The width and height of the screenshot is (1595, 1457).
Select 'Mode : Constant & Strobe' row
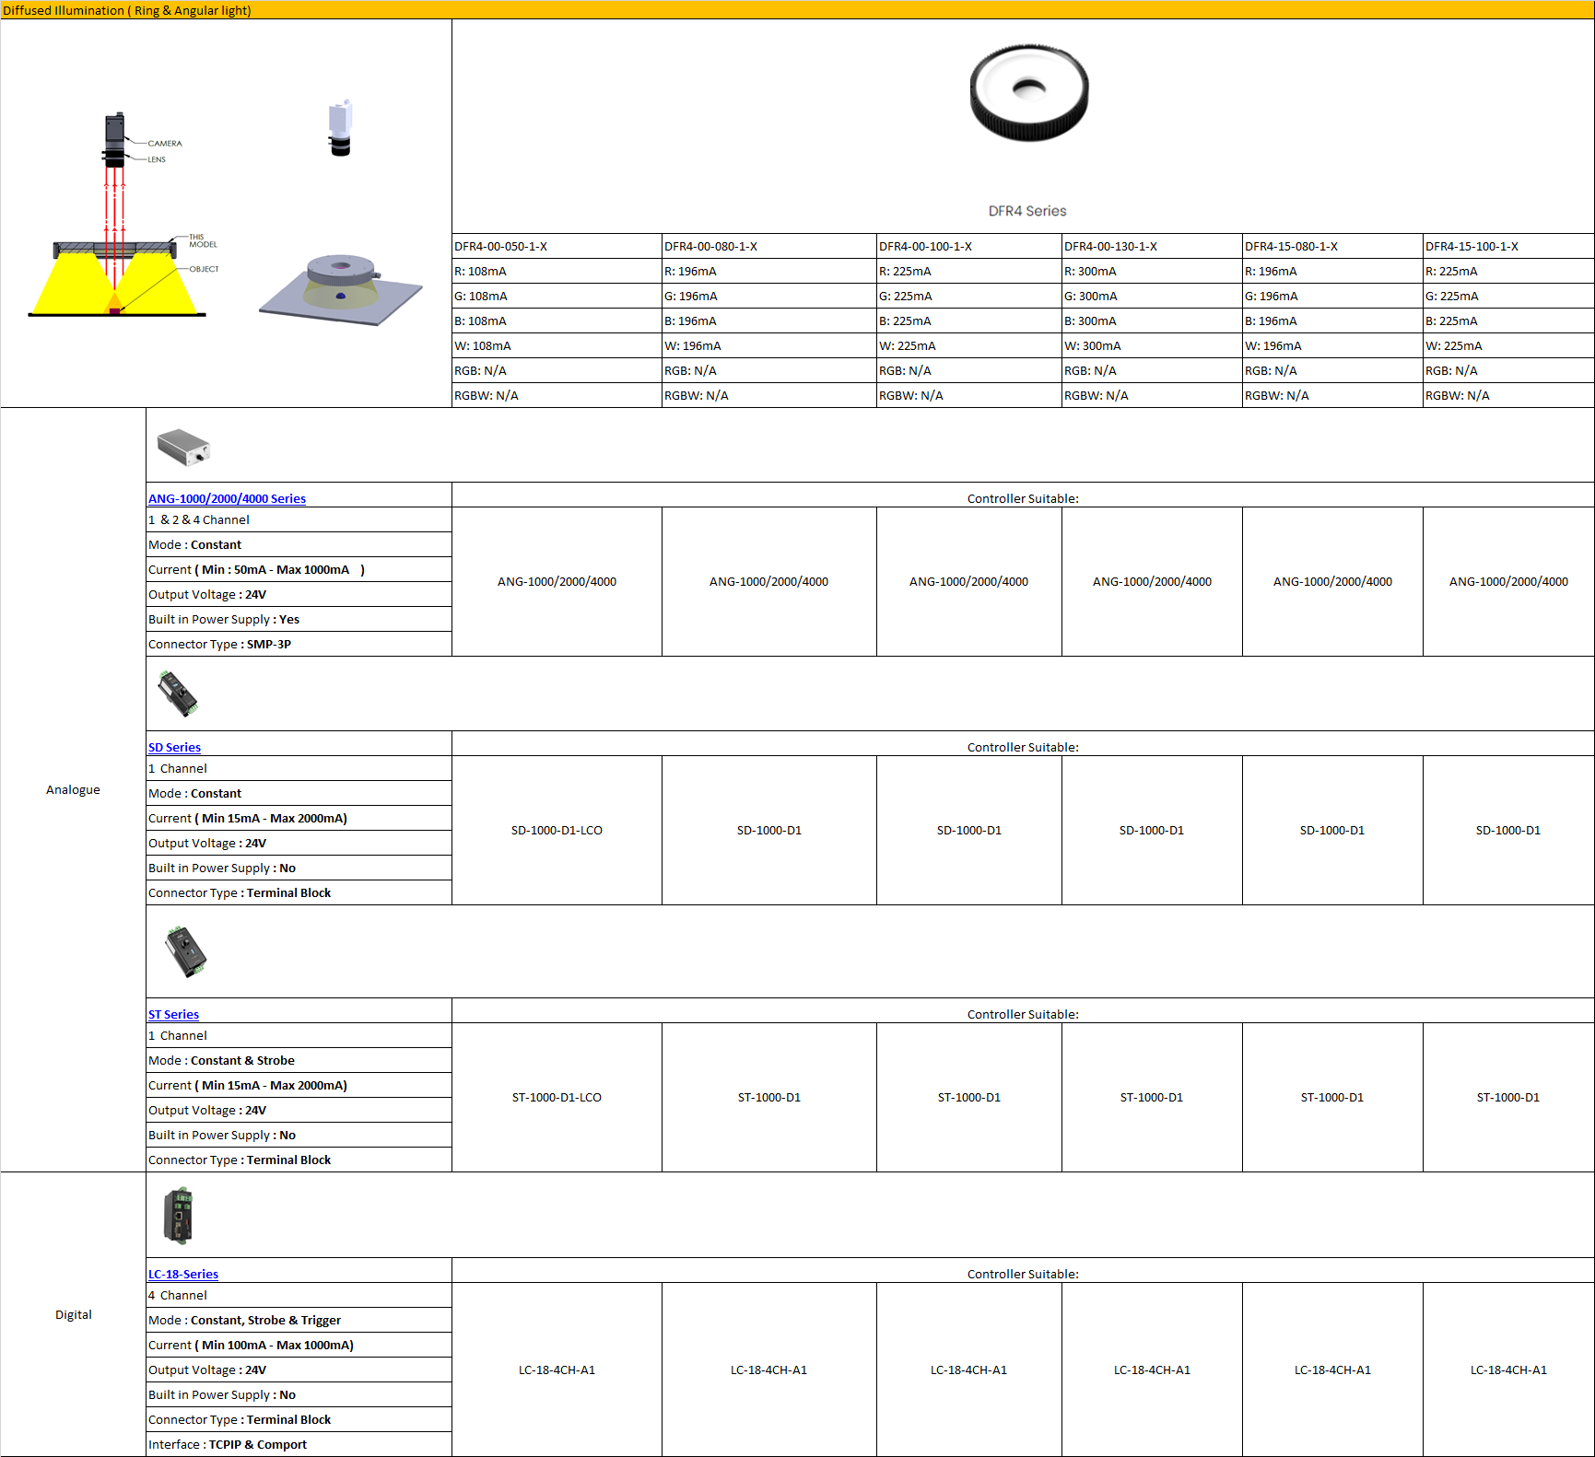click(299, 1060)
